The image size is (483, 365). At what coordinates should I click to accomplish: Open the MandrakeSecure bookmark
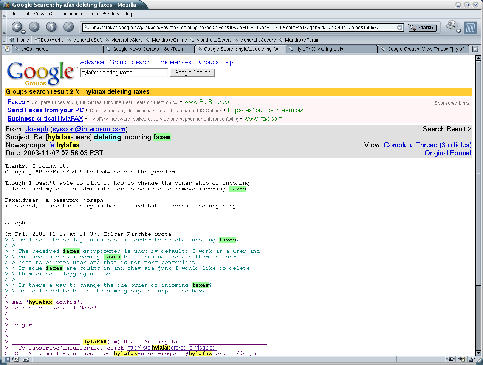click(255, 40)
